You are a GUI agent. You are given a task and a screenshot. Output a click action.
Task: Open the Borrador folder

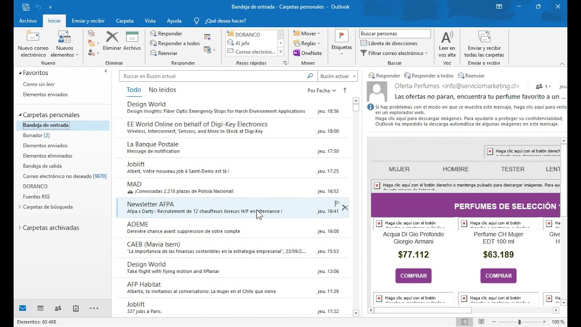36,135
